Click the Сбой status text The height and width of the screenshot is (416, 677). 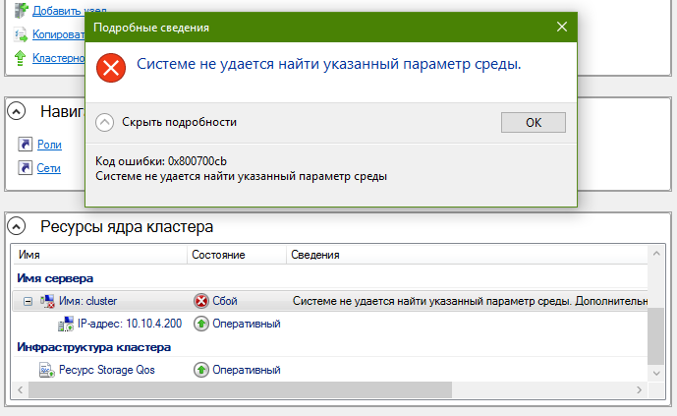click(x=225, y=301)
